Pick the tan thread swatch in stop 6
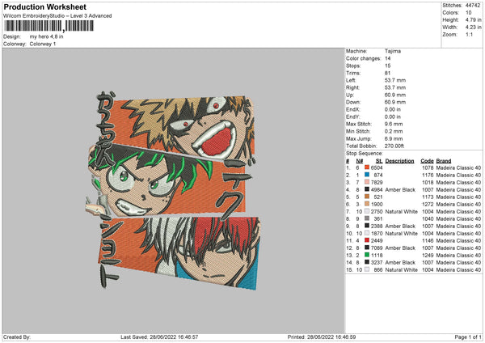The height and width of the screenshot is (343, 485). [x=367, y=204]
